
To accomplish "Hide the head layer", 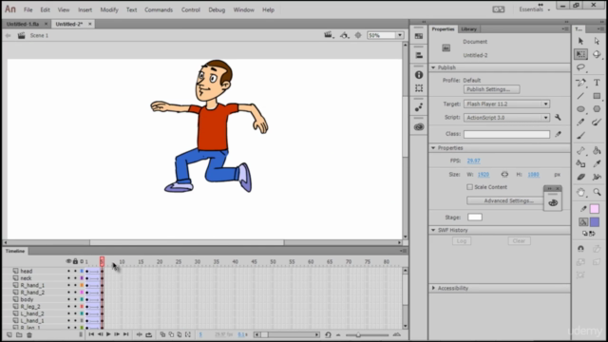I will click(x=68, y=271).
